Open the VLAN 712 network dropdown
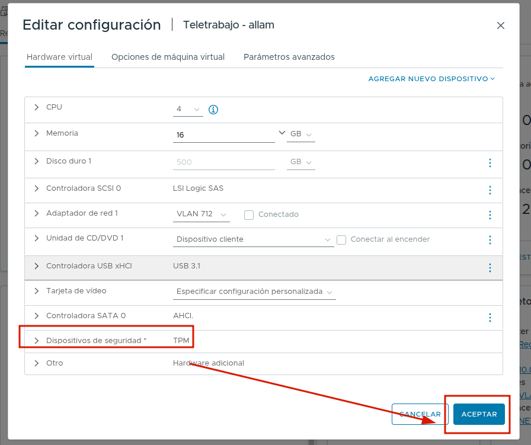Image resolution: width=531 pixels, height=445 pixels. [202, 215]
